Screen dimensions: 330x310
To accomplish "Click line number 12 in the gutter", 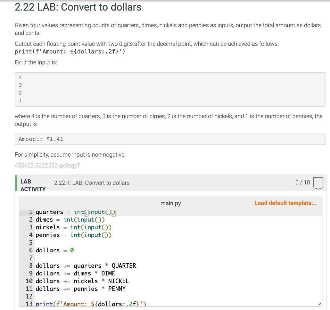I will [29, 296].
